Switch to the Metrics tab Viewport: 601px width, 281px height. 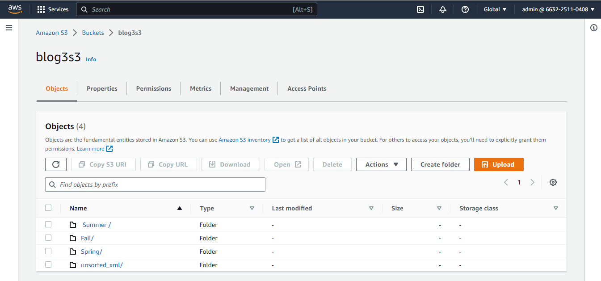pyautogui.click(x=201, y=88)
